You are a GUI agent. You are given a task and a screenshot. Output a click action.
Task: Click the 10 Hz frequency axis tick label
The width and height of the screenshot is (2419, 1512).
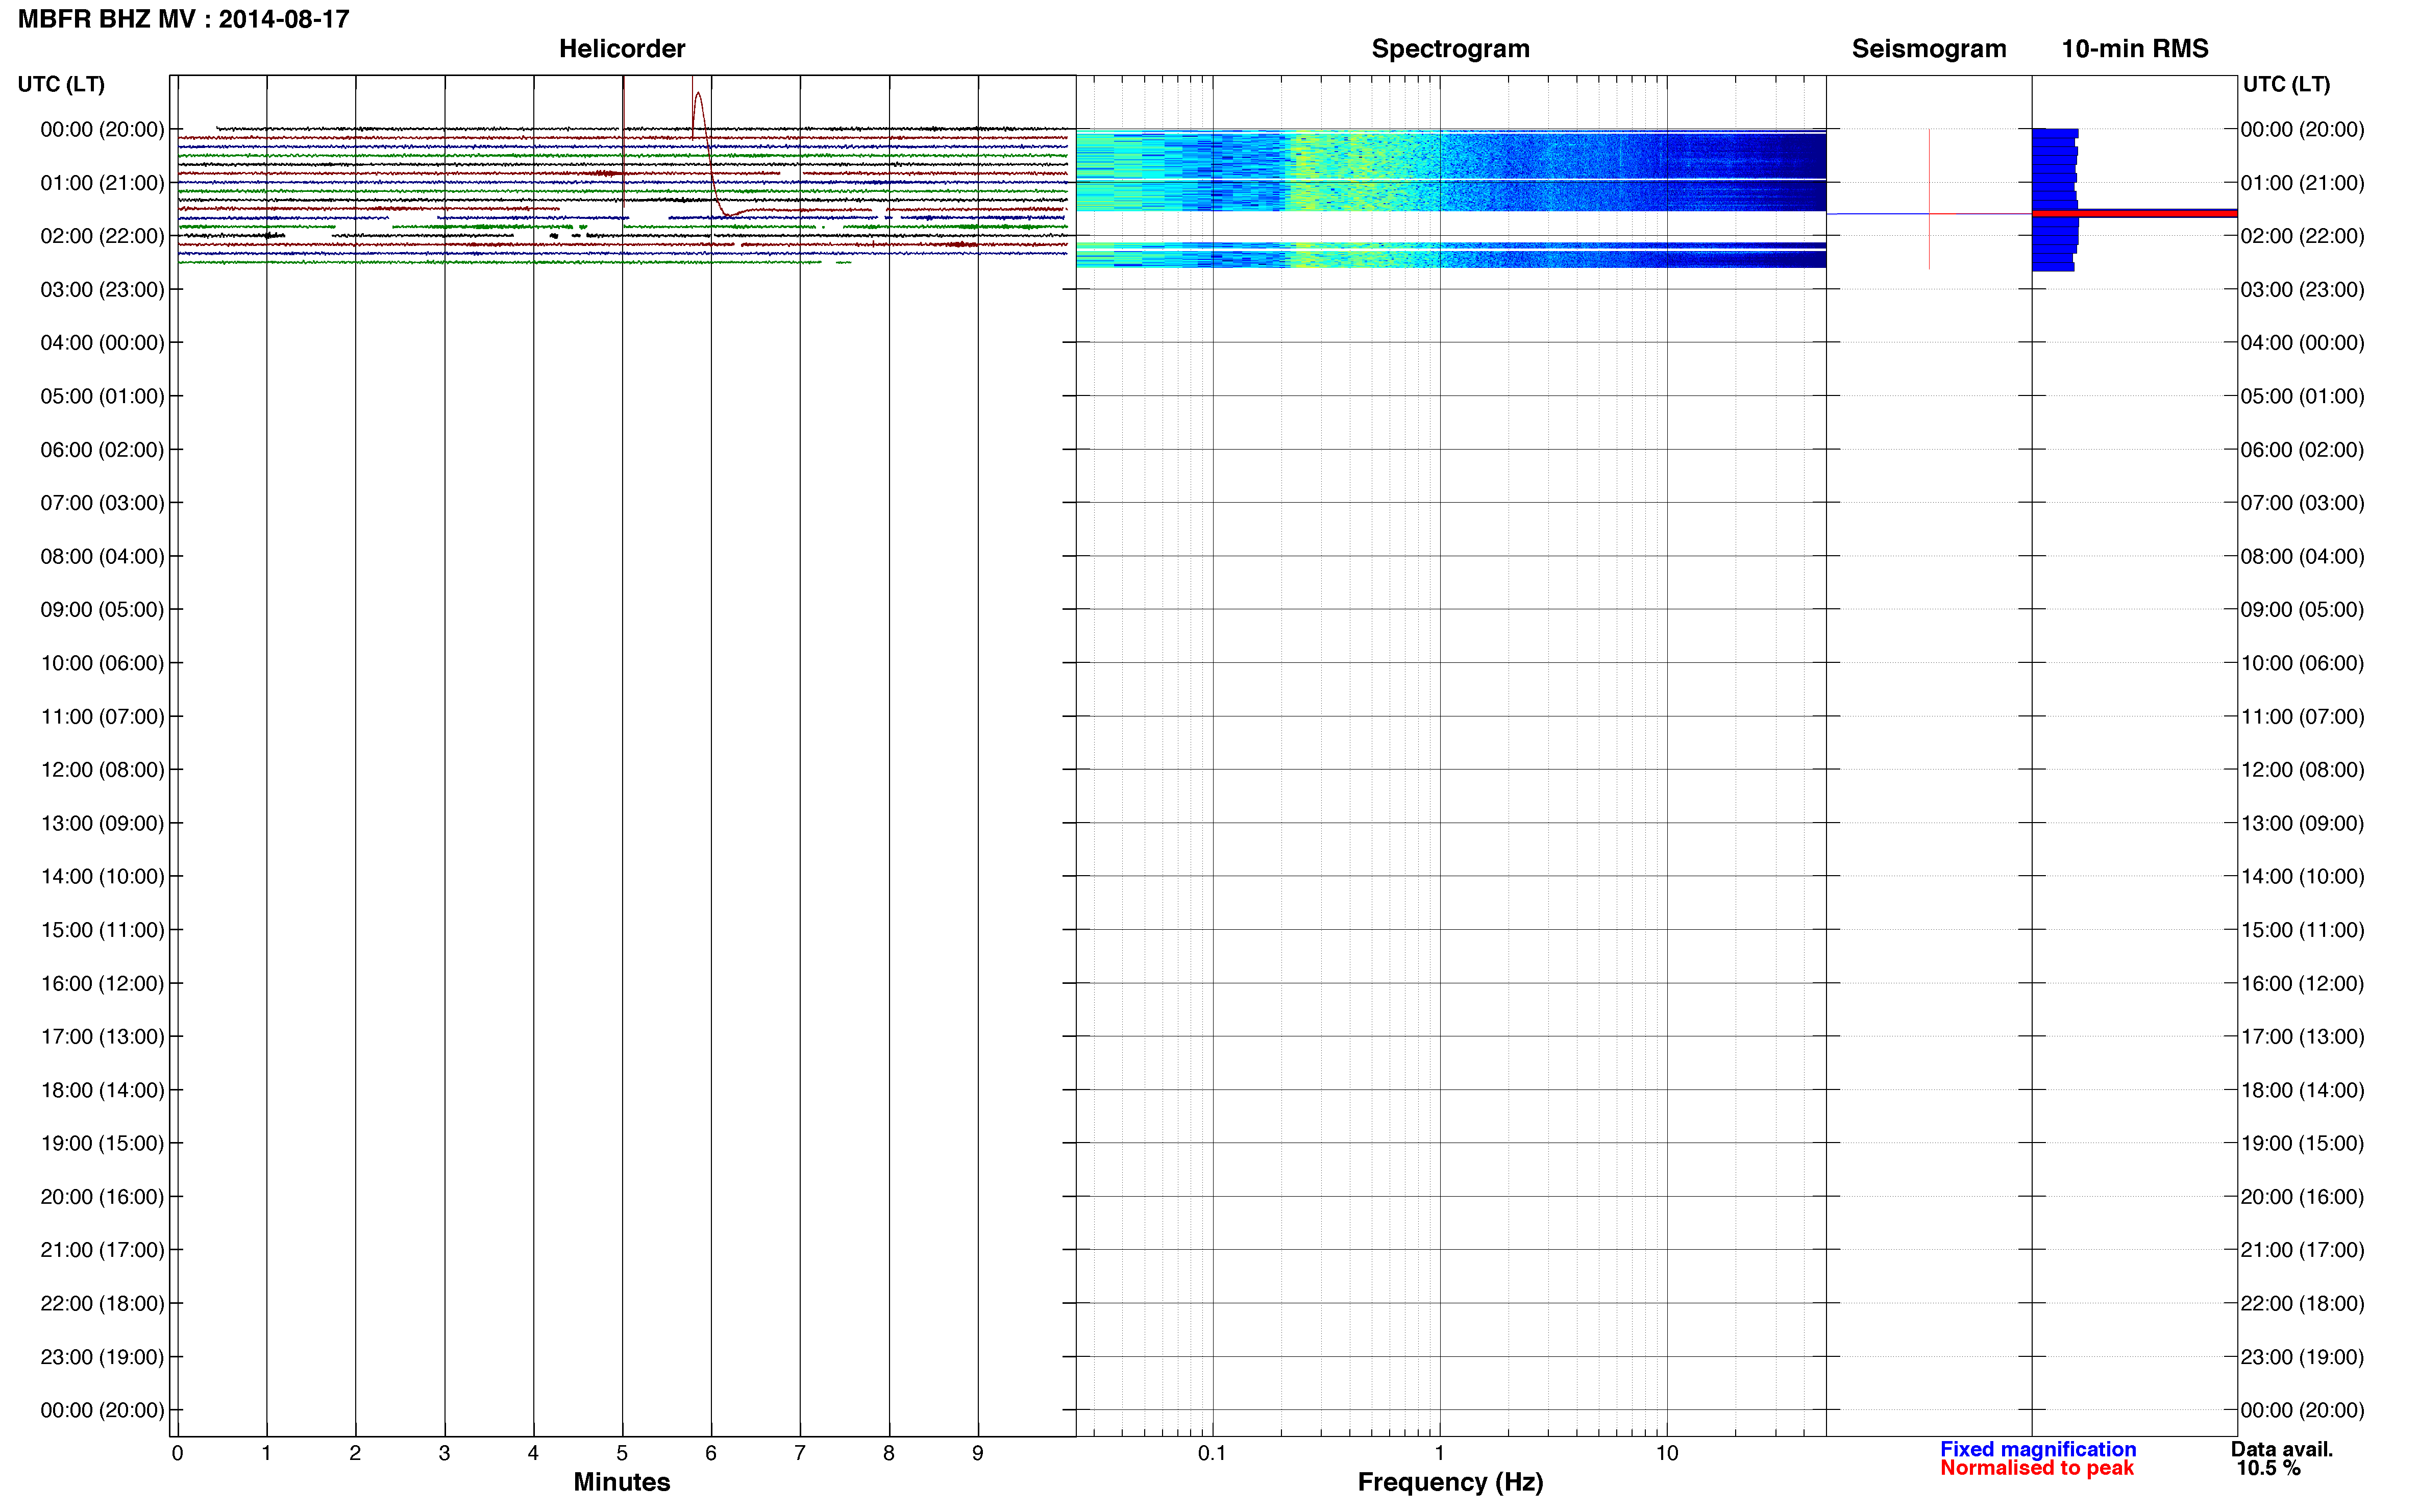coord(1667,1453)
